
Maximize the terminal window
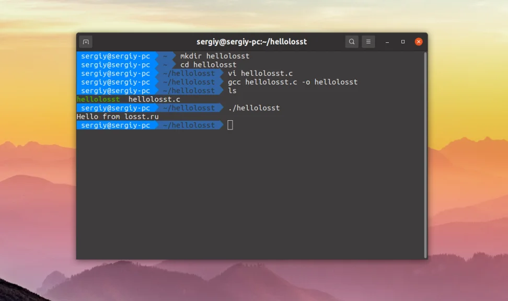tap(403, 42)
